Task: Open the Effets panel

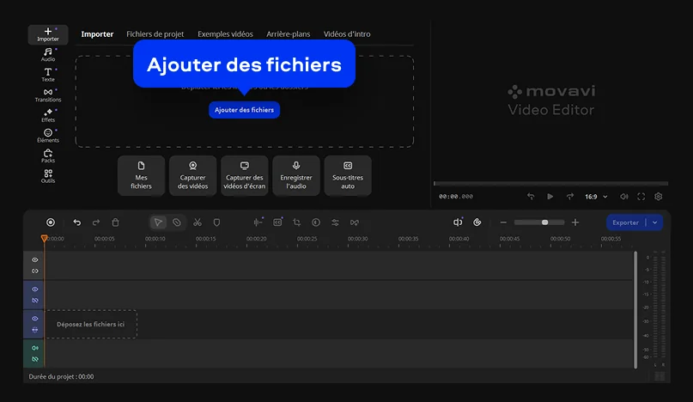Action: click(x=48, y=115)
